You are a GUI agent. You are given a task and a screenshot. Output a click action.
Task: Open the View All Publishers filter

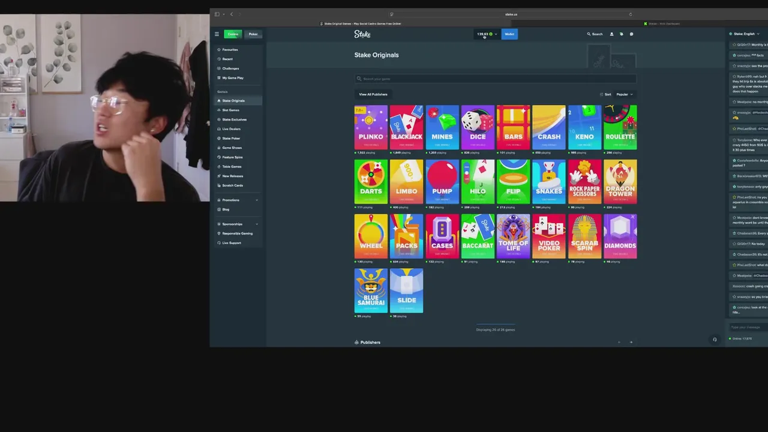[373, 94]
